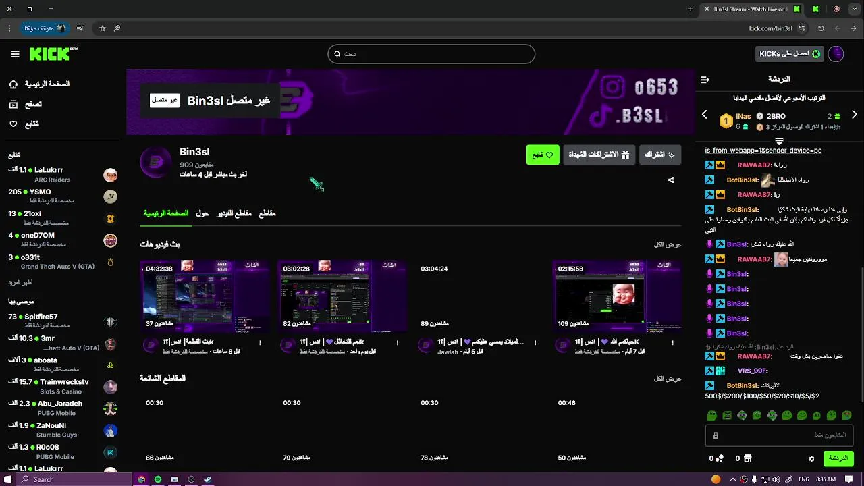Click the Get KICKs button
Screen dimensions: 864x486
789,54
